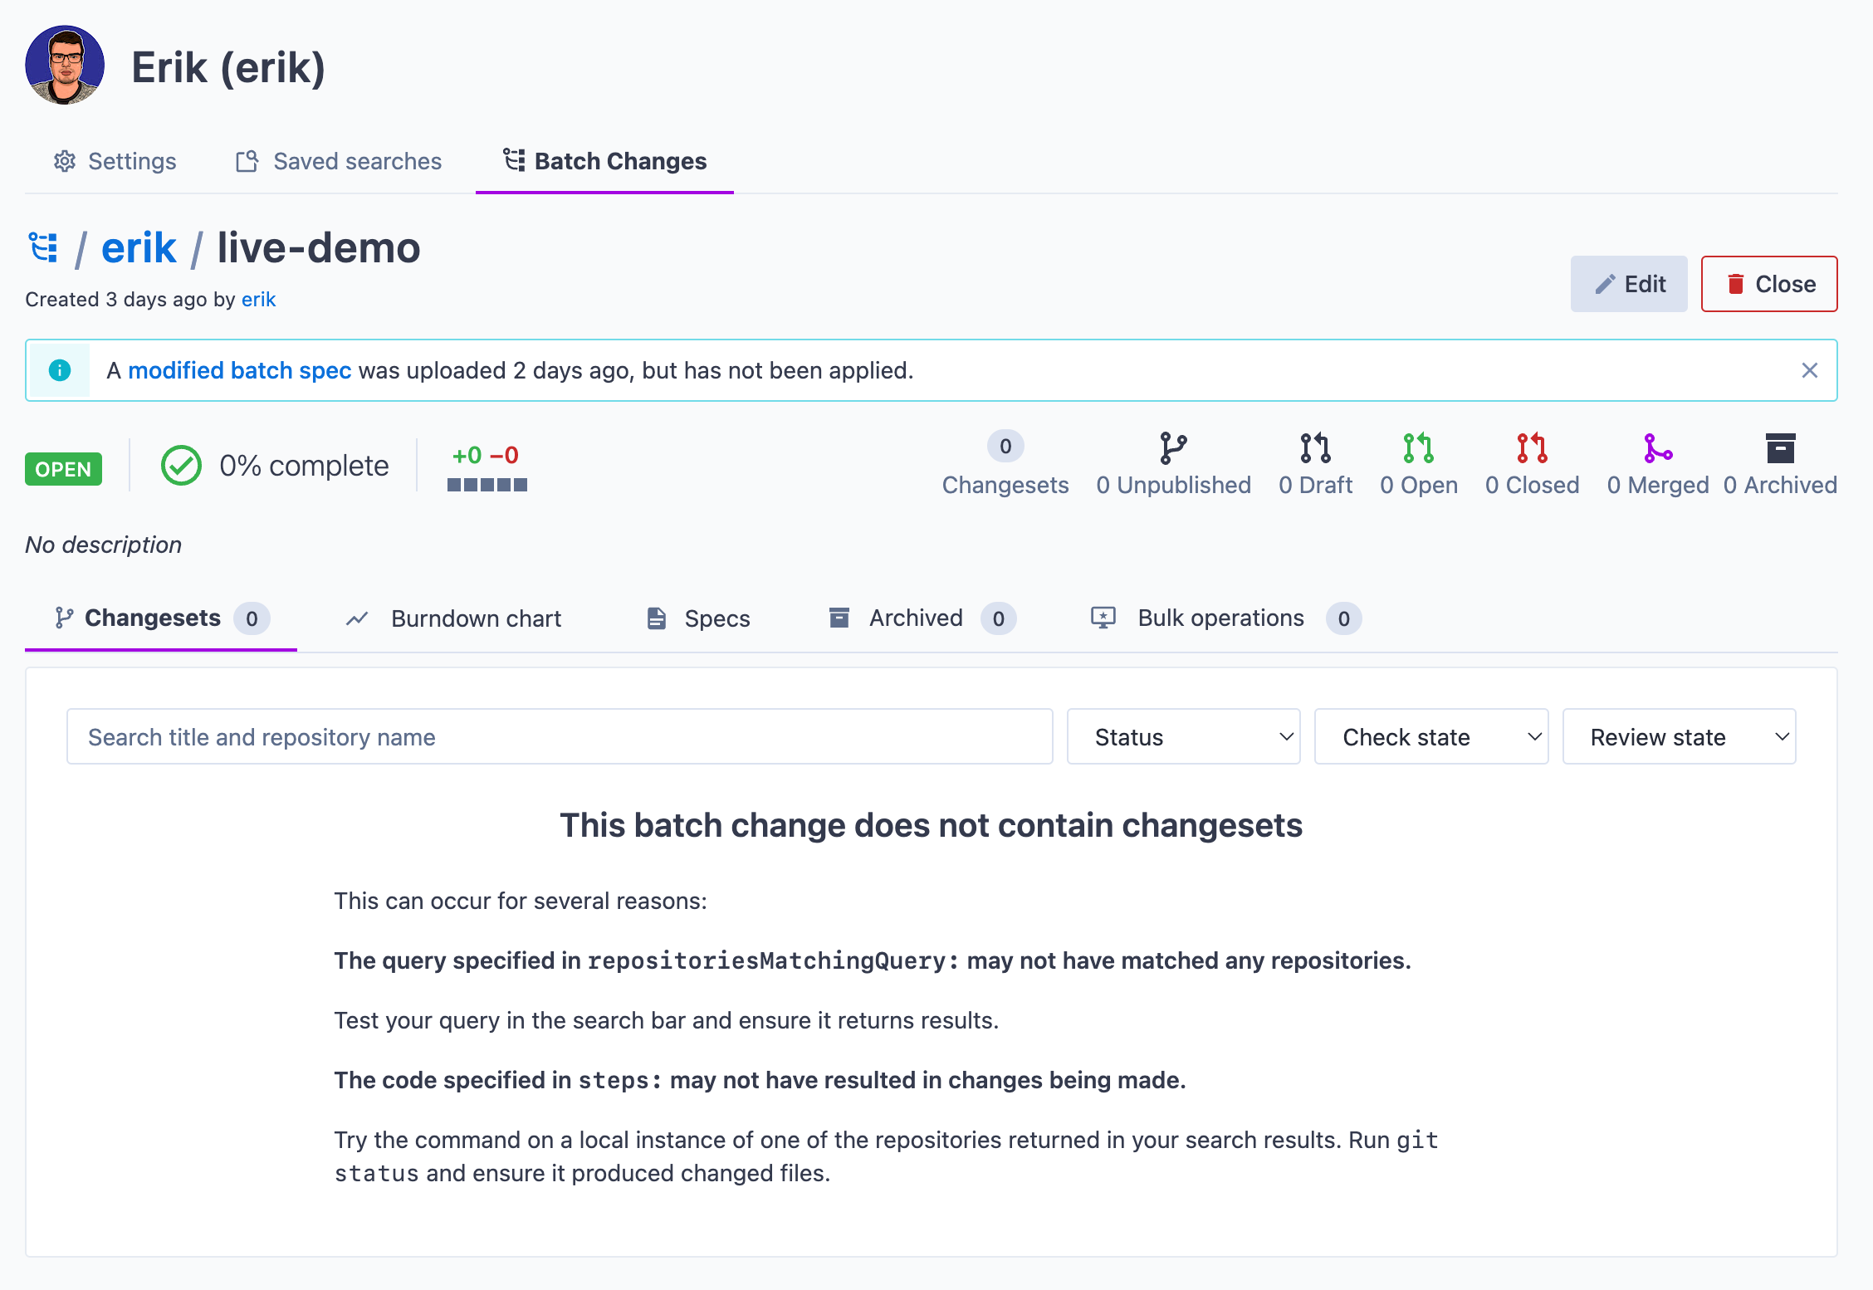
Task: Click the red Closed pull request icon
Action: tap(1532, 448)
